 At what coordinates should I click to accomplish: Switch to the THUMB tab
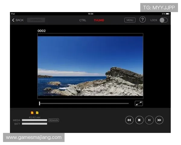click(x=99, y=20)
